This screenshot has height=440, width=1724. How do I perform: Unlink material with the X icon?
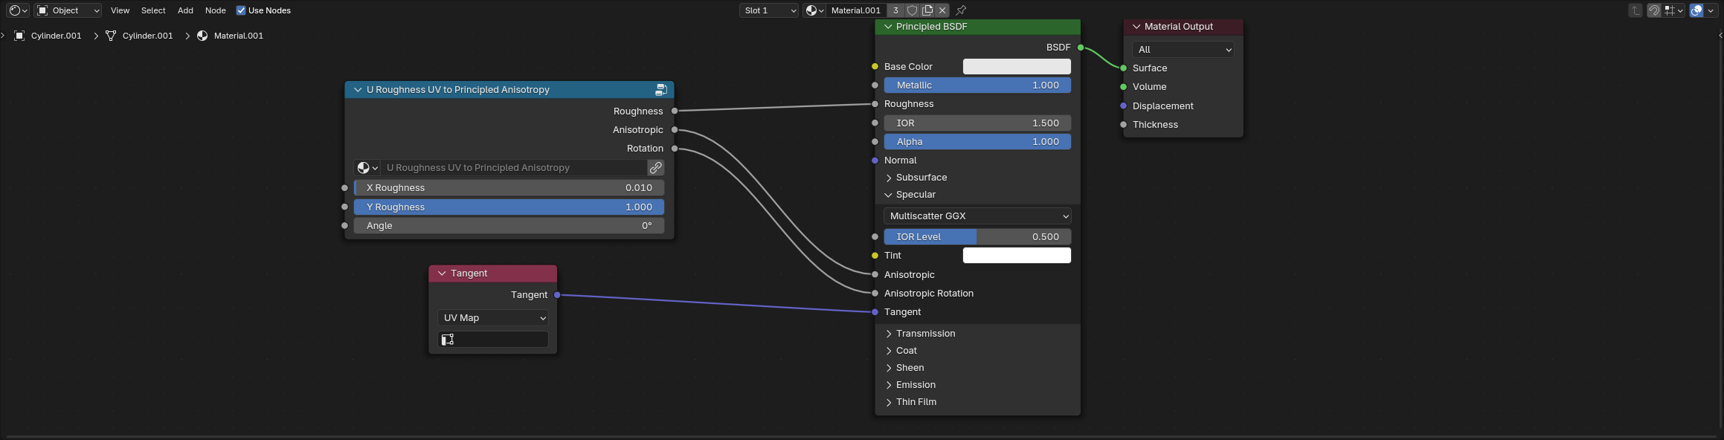coord(942,10)
